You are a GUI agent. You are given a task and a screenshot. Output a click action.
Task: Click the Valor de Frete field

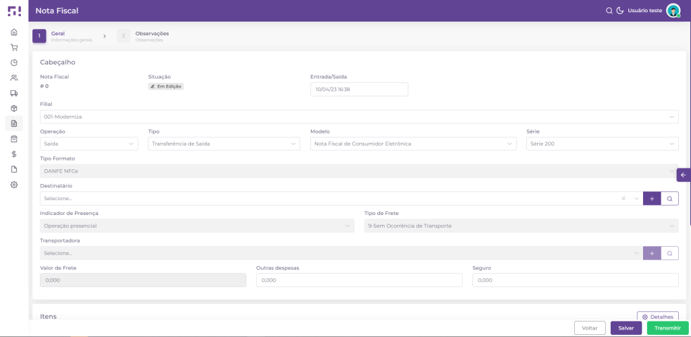click(143, 280)
